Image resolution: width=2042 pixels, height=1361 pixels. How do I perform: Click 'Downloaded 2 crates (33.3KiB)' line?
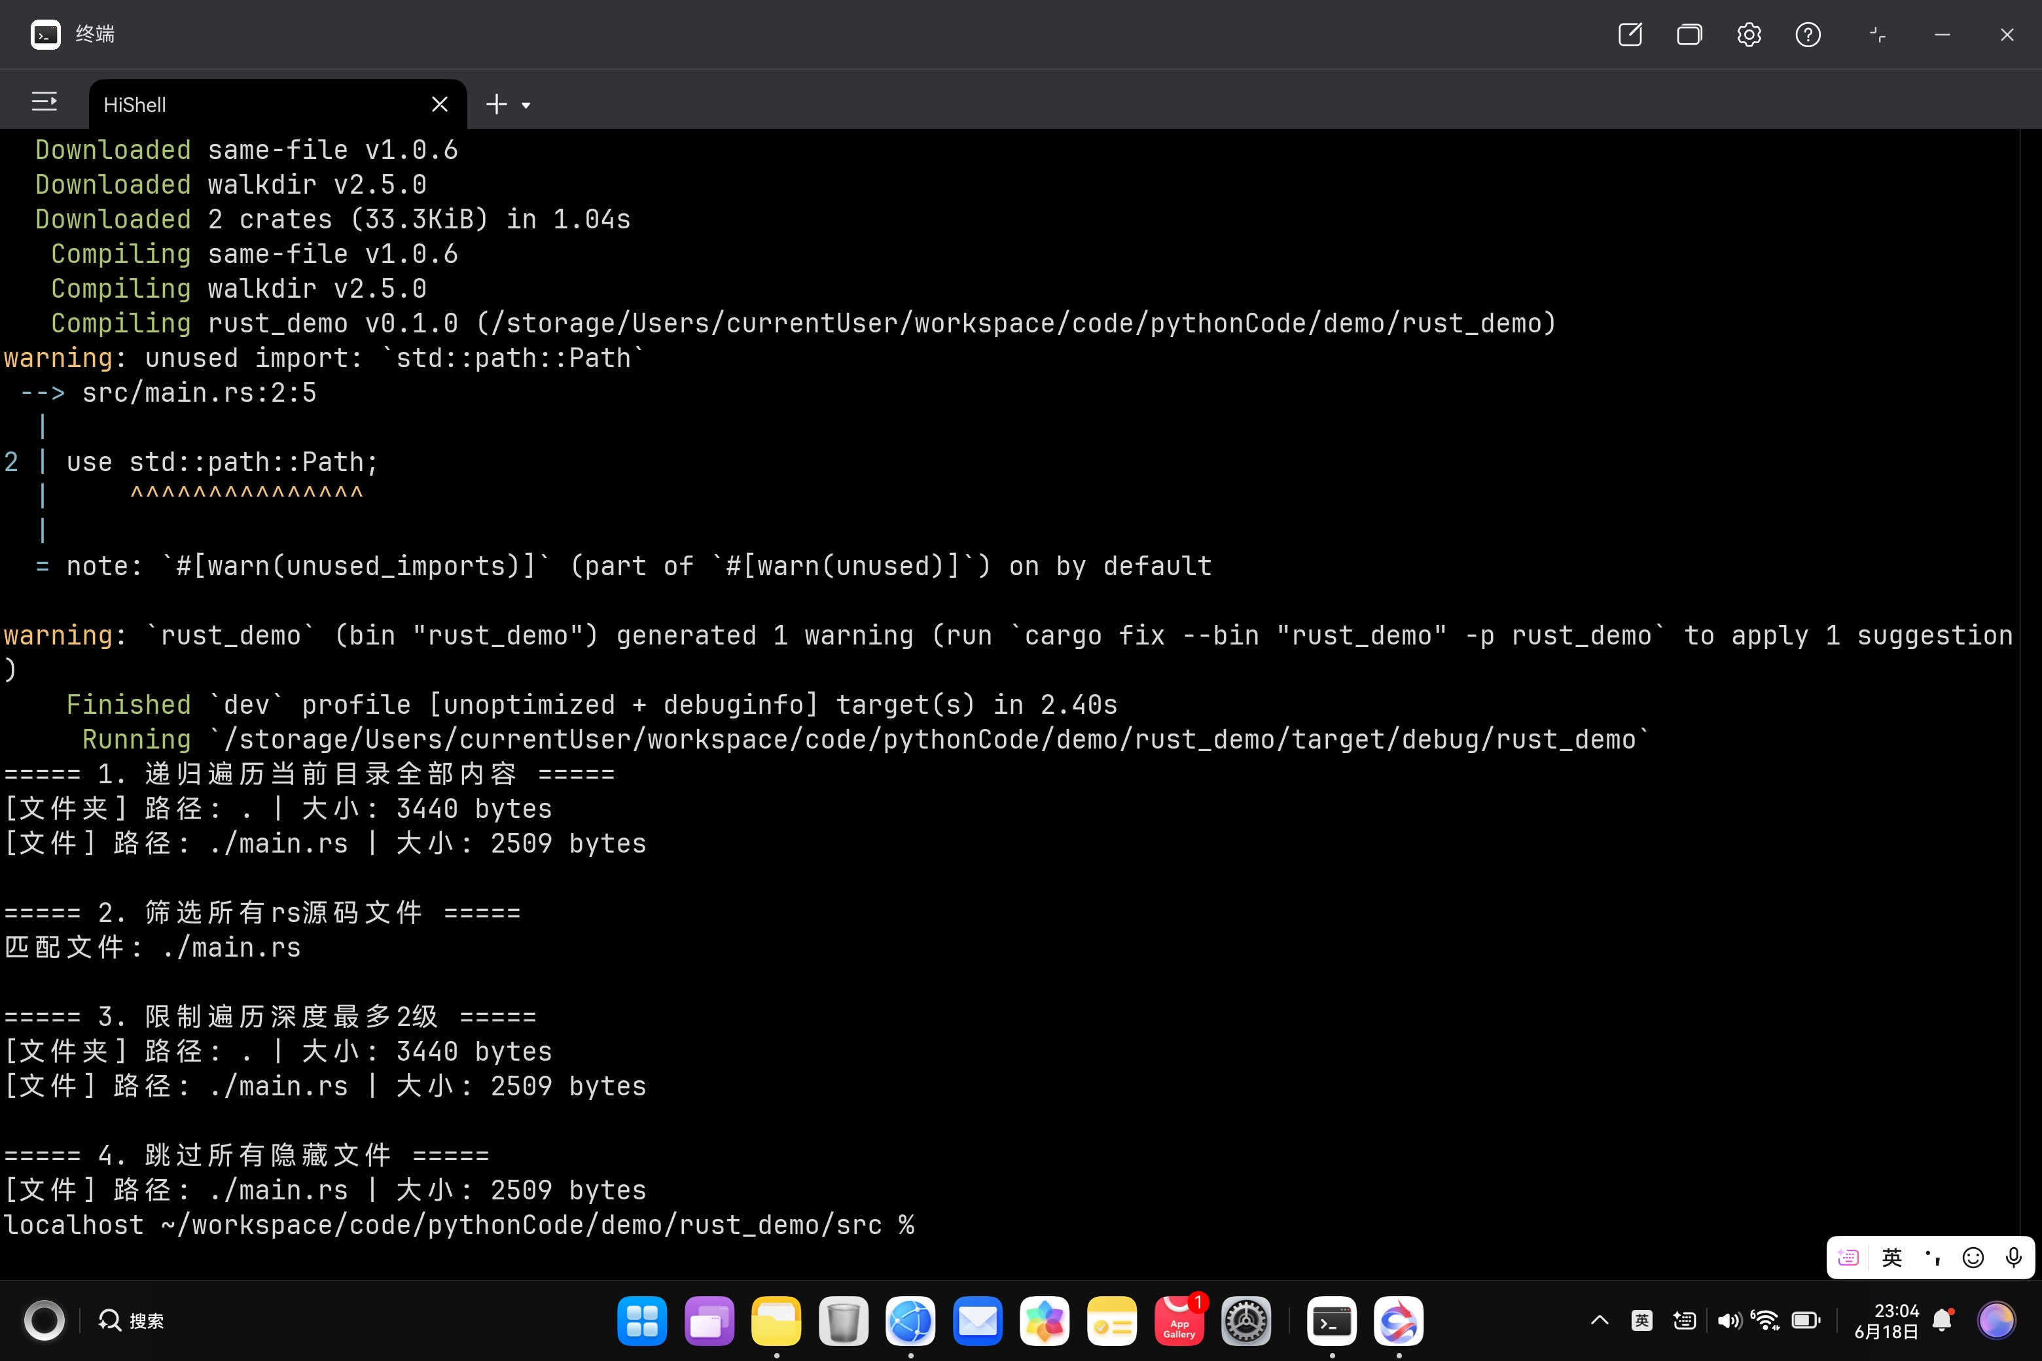(332, 220)
